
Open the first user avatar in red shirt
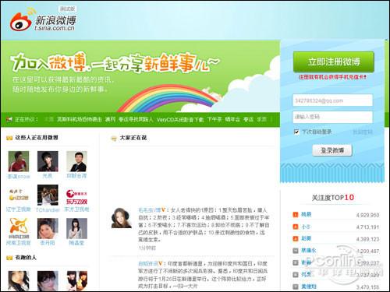click(x=19, y=161)
